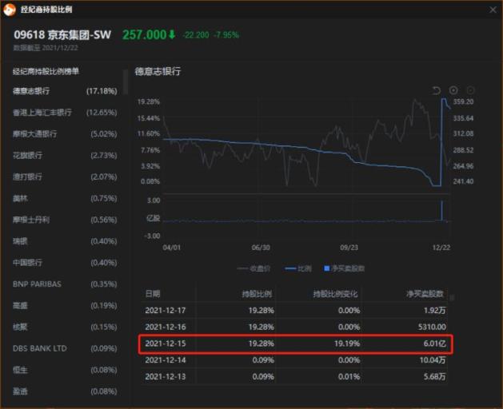Select BNP PARIBAS (0.35%) row
Image resolution: width=503 pixels, height=409 pixels.
tap(65, 284)
